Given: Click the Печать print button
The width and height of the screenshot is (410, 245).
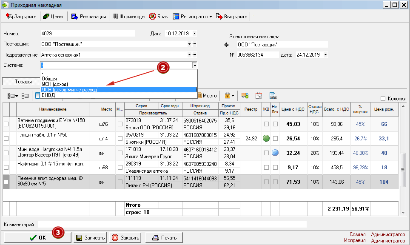Looking at the screenshot, I should coord(164,237).
